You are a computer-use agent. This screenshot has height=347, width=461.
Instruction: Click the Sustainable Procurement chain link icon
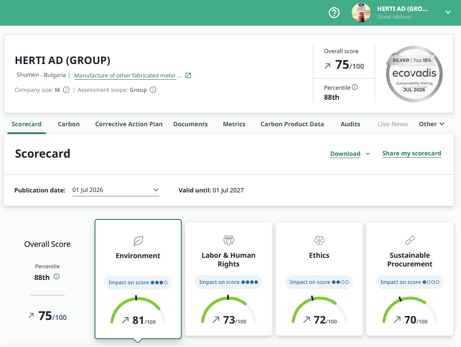[x=410, y=240]
